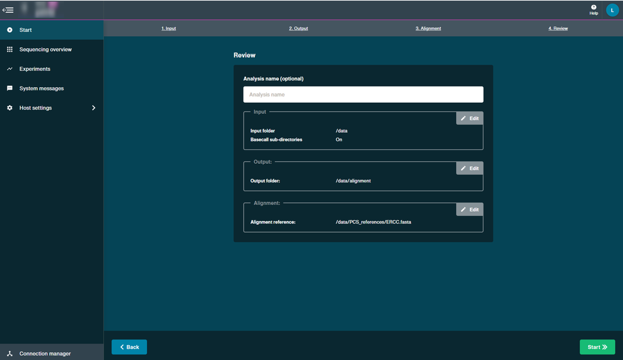623x360 pixels.
Task: Jump to step 1. Input
Action: tap(168, 28)
